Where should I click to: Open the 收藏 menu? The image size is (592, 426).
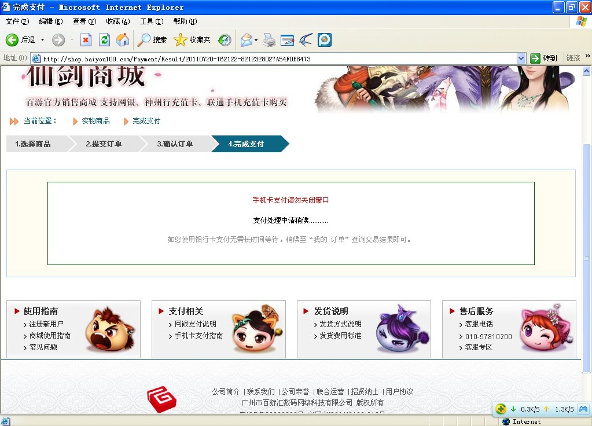(x=118, y=21)
